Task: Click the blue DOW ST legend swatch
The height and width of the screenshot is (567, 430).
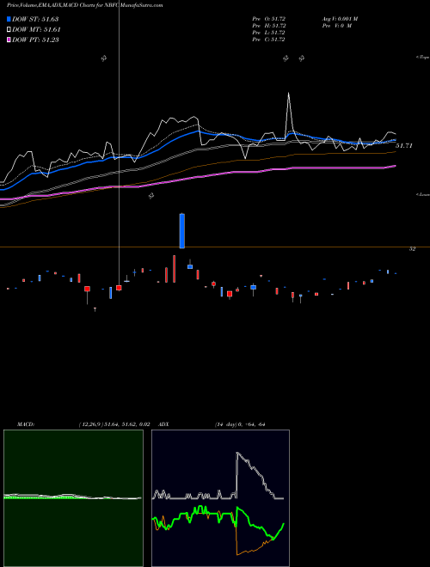Action: (9, 19)
